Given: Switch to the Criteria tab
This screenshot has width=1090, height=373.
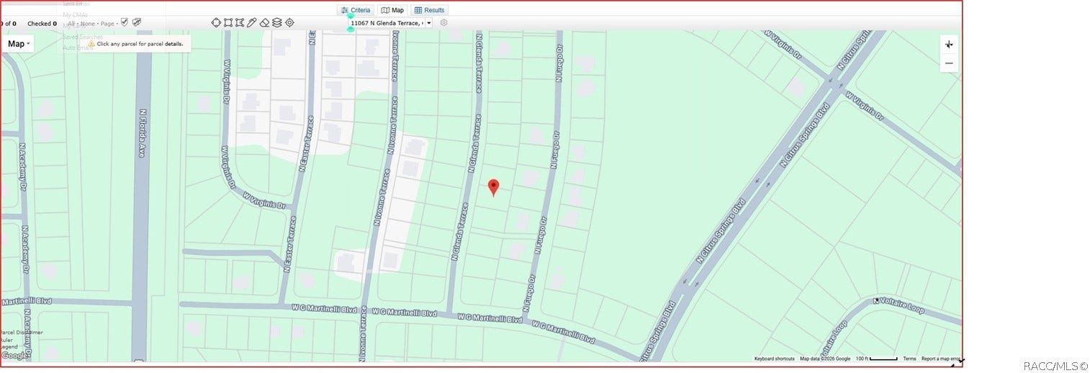Looking at the screenshot, I should 356,10.
